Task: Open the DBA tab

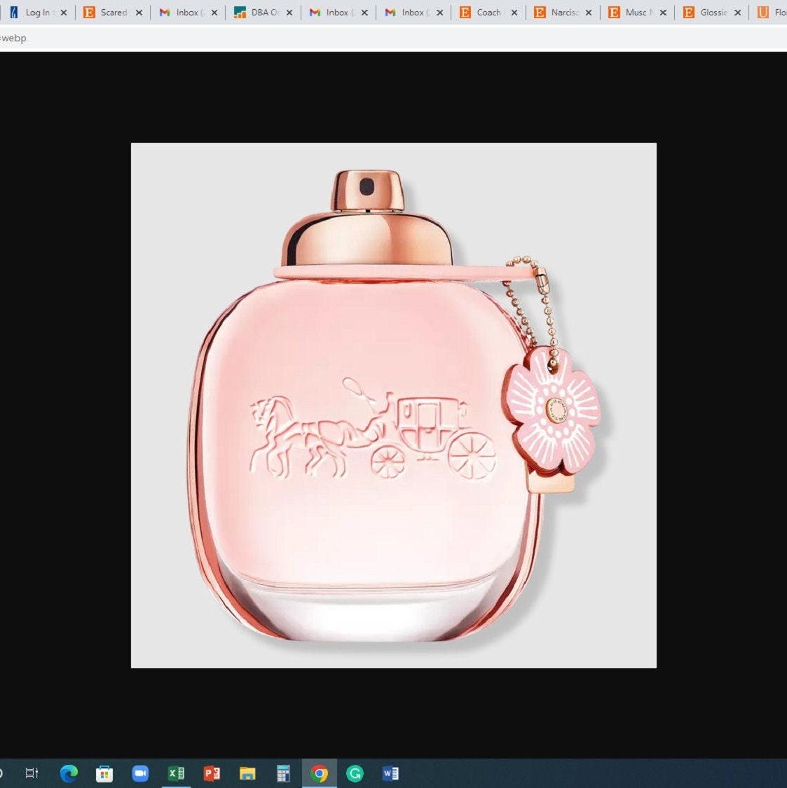Action: pyautogui.click(x=264, y=13)
